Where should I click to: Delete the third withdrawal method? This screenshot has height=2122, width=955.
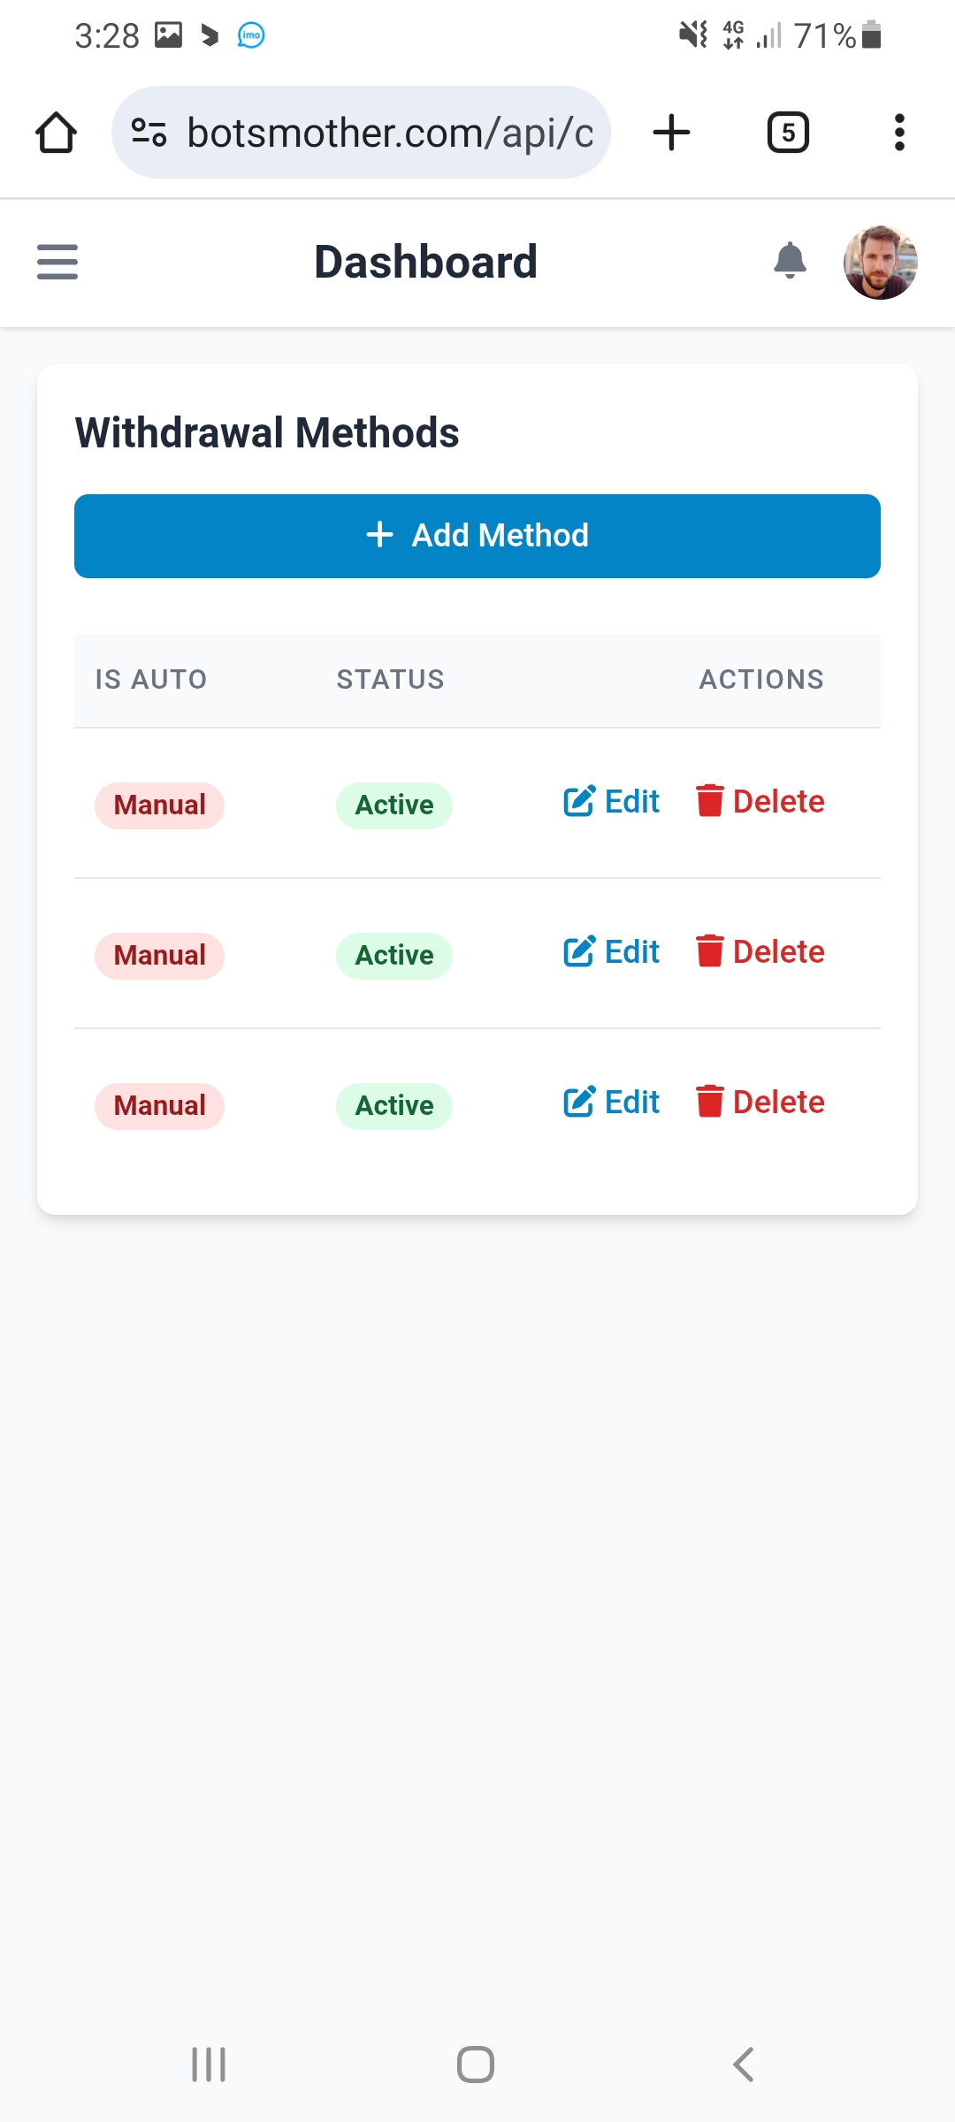760,1103
